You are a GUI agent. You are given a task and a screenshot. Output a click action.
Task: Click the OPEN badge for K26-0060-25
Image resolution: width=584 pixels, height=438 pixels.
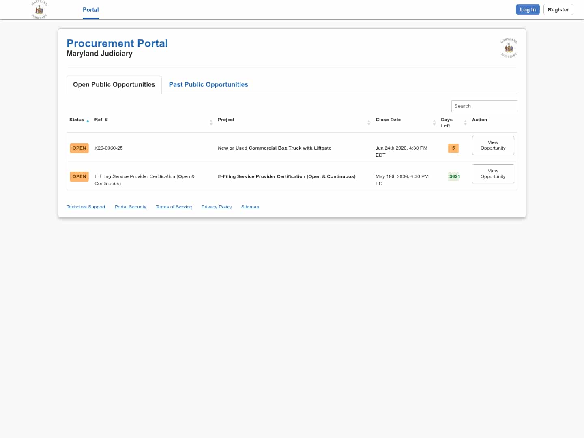point(79,148)
